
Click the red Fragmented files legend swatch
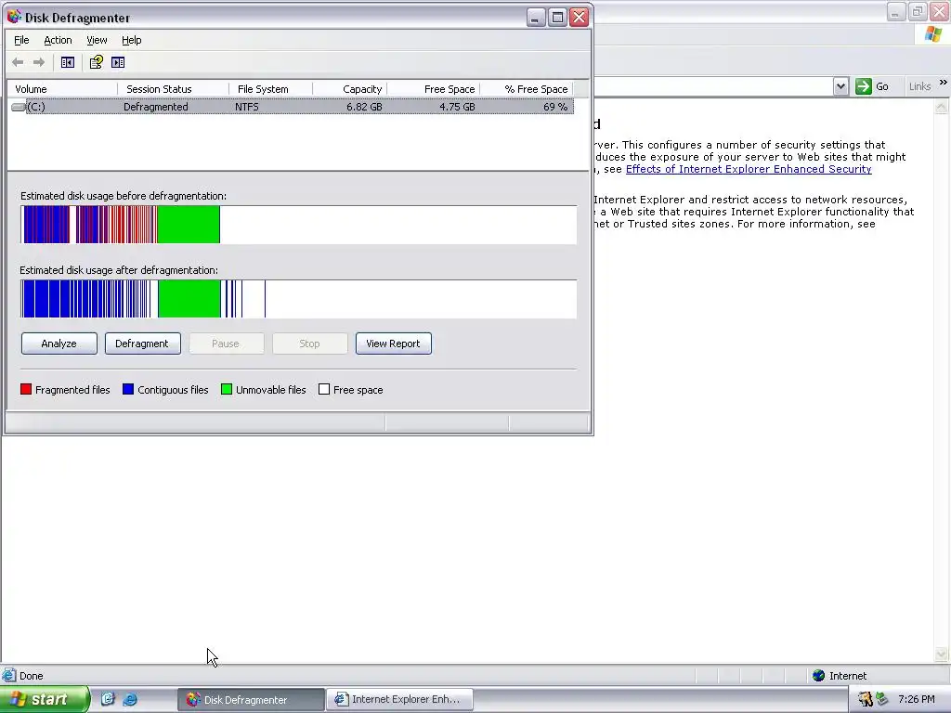point(25,389)
